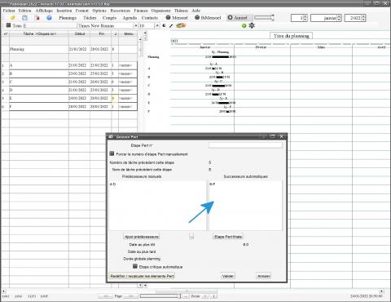Screen dimensions: 391x302
Task: Click the Planning row name cell
Action: pos(39,49)
